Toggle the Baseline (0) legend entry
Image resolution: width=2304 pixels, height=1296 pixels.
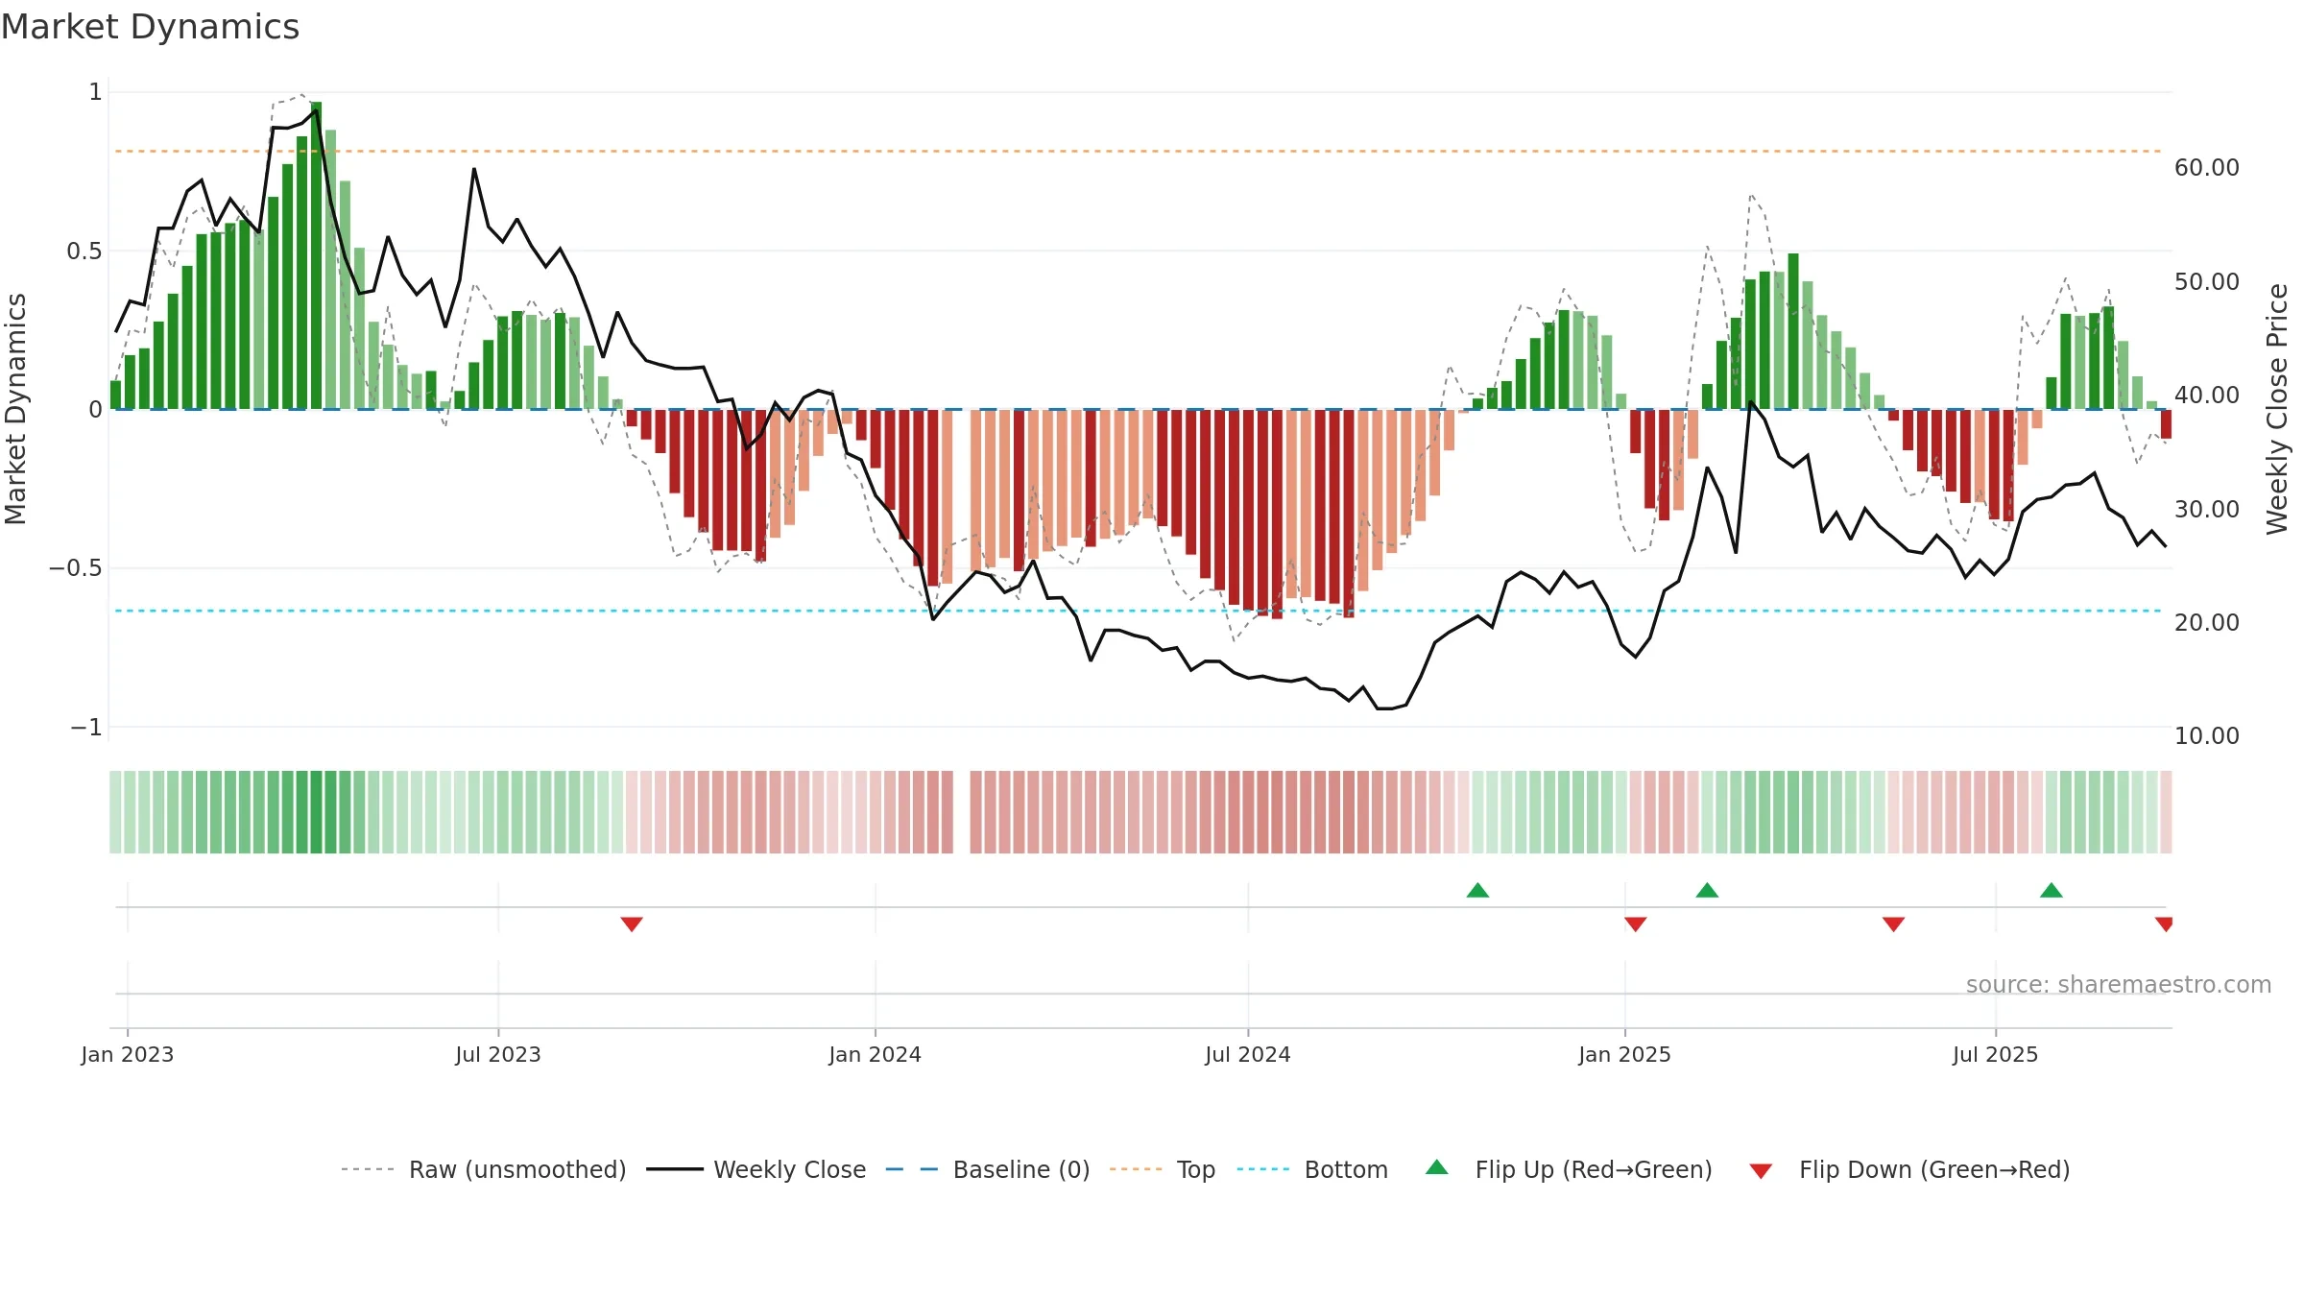(987, 1169)
